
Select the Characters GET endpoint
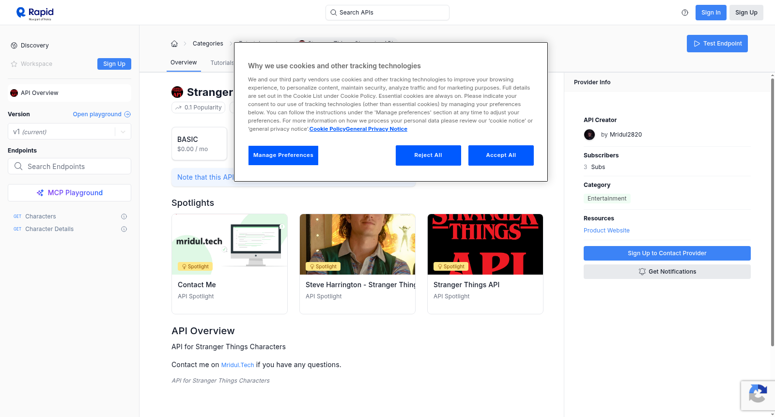coord(41,216)
